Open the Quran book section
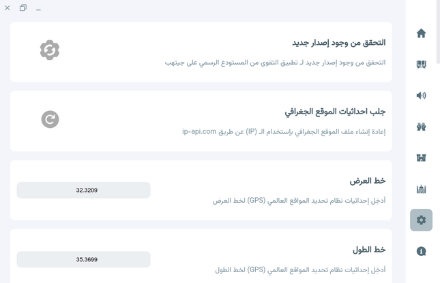 pos(421,65)
